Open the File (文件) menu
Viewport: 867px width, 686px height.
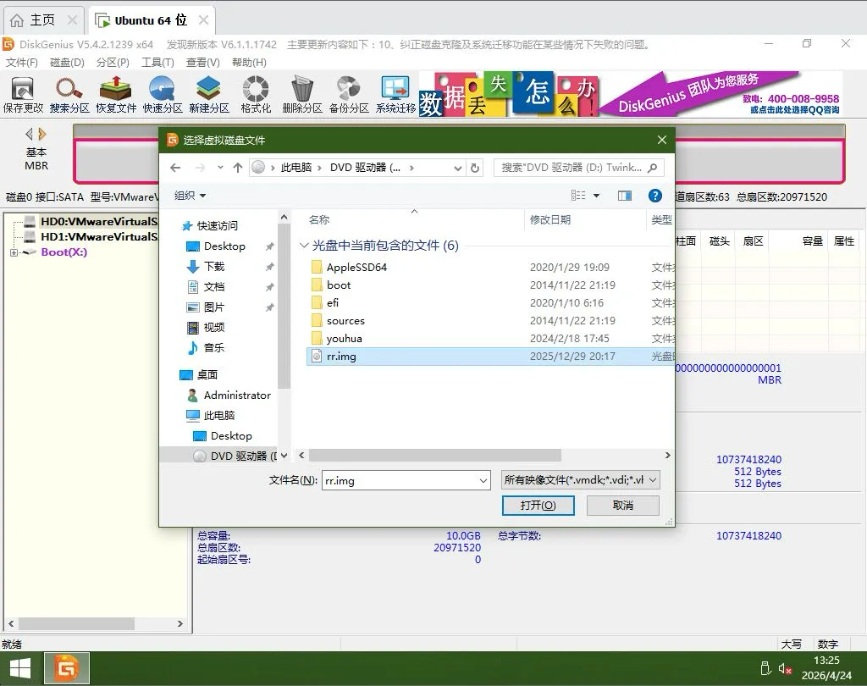coord(22,63)
